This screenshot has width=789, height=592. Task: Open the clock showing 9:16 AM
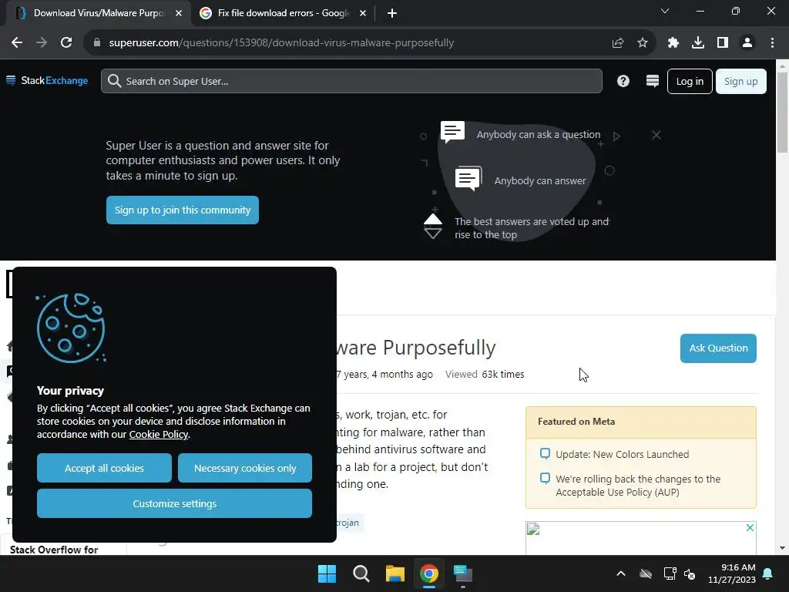732,573
